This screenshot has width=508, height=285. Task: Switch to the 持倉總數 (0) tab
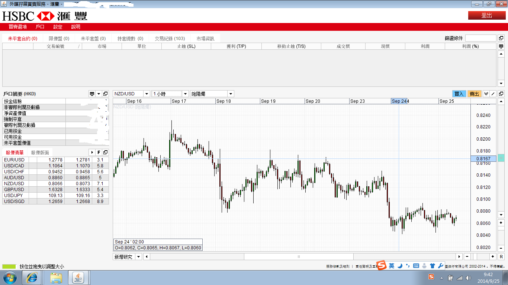coord(130,39)
